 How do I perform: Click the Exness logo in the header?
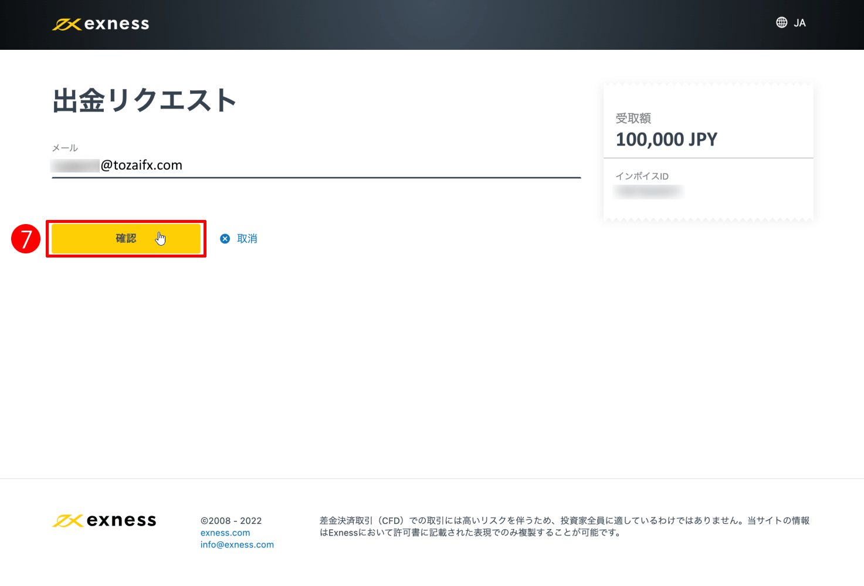(100, 23)
